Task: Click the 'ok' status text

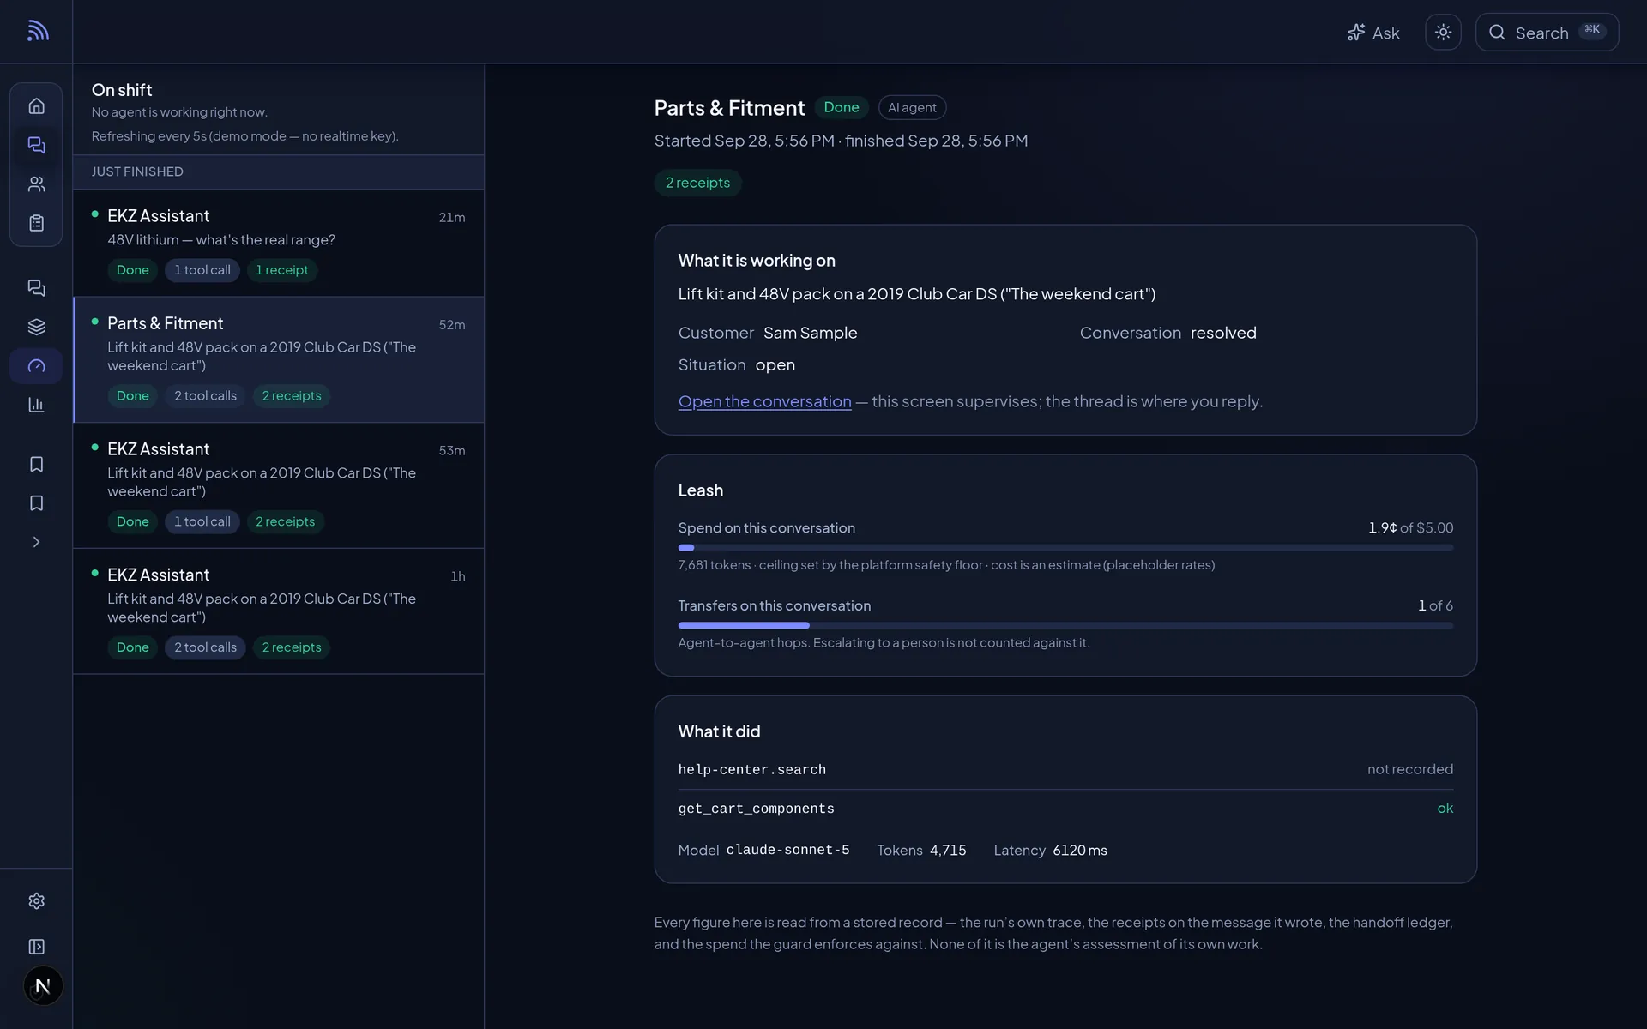Action: (x=1445, y=809)
